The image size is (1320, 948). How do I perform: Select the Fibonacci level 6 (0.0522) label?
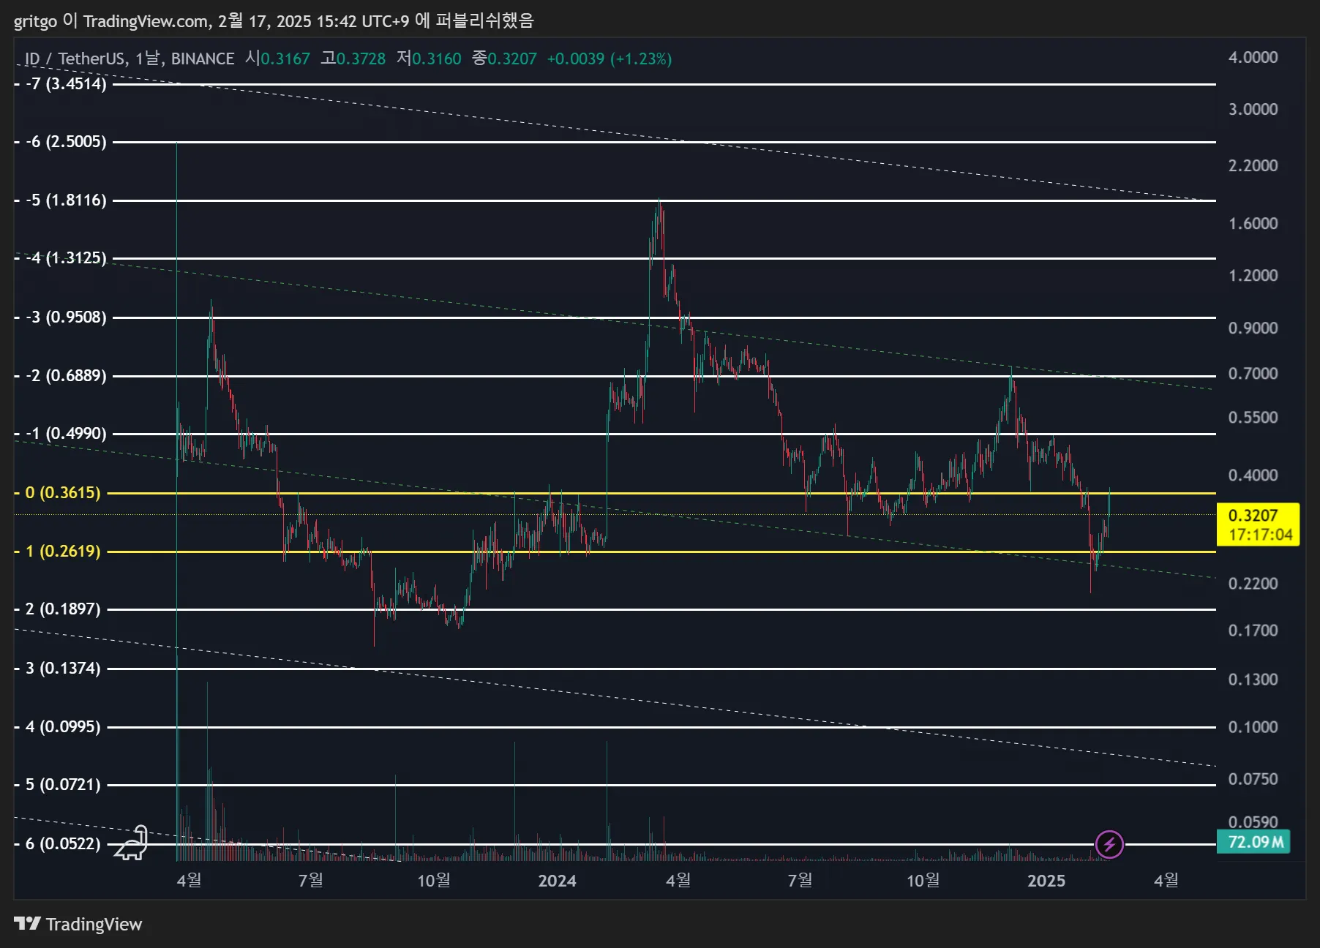63,843
